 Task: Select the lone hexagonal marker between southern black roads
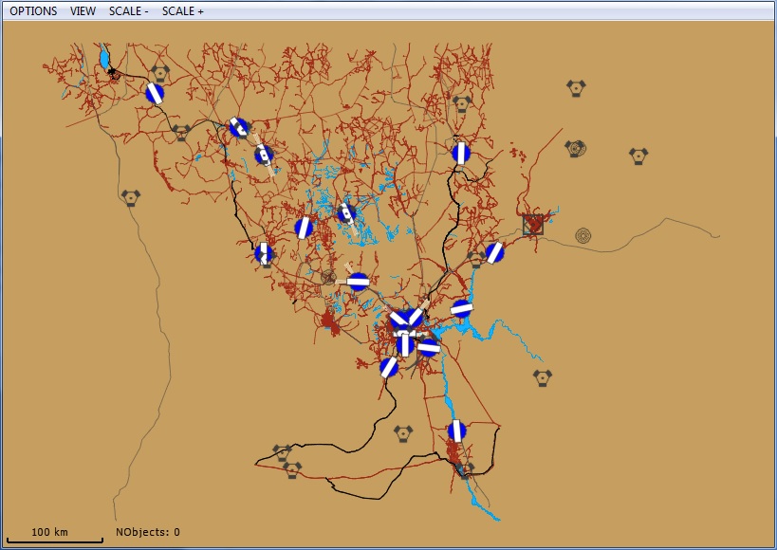click(x=403, y=433)
